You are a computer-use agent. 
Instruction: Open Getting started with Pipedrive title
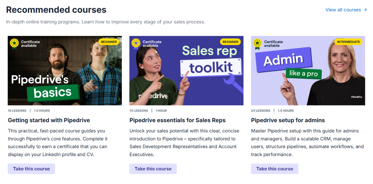(x=49, y=120)
